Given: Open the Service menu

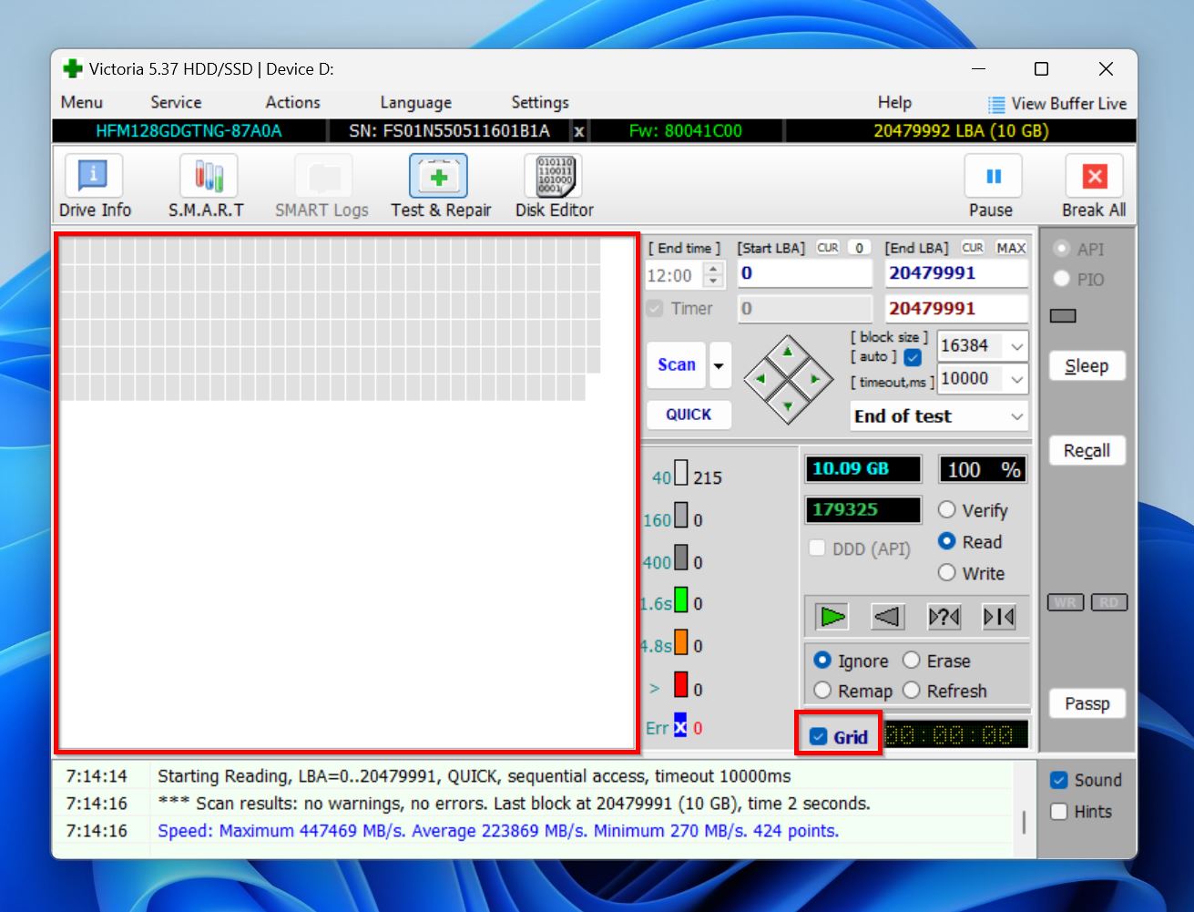Looking at the screenshot, I should coord(175,102).
